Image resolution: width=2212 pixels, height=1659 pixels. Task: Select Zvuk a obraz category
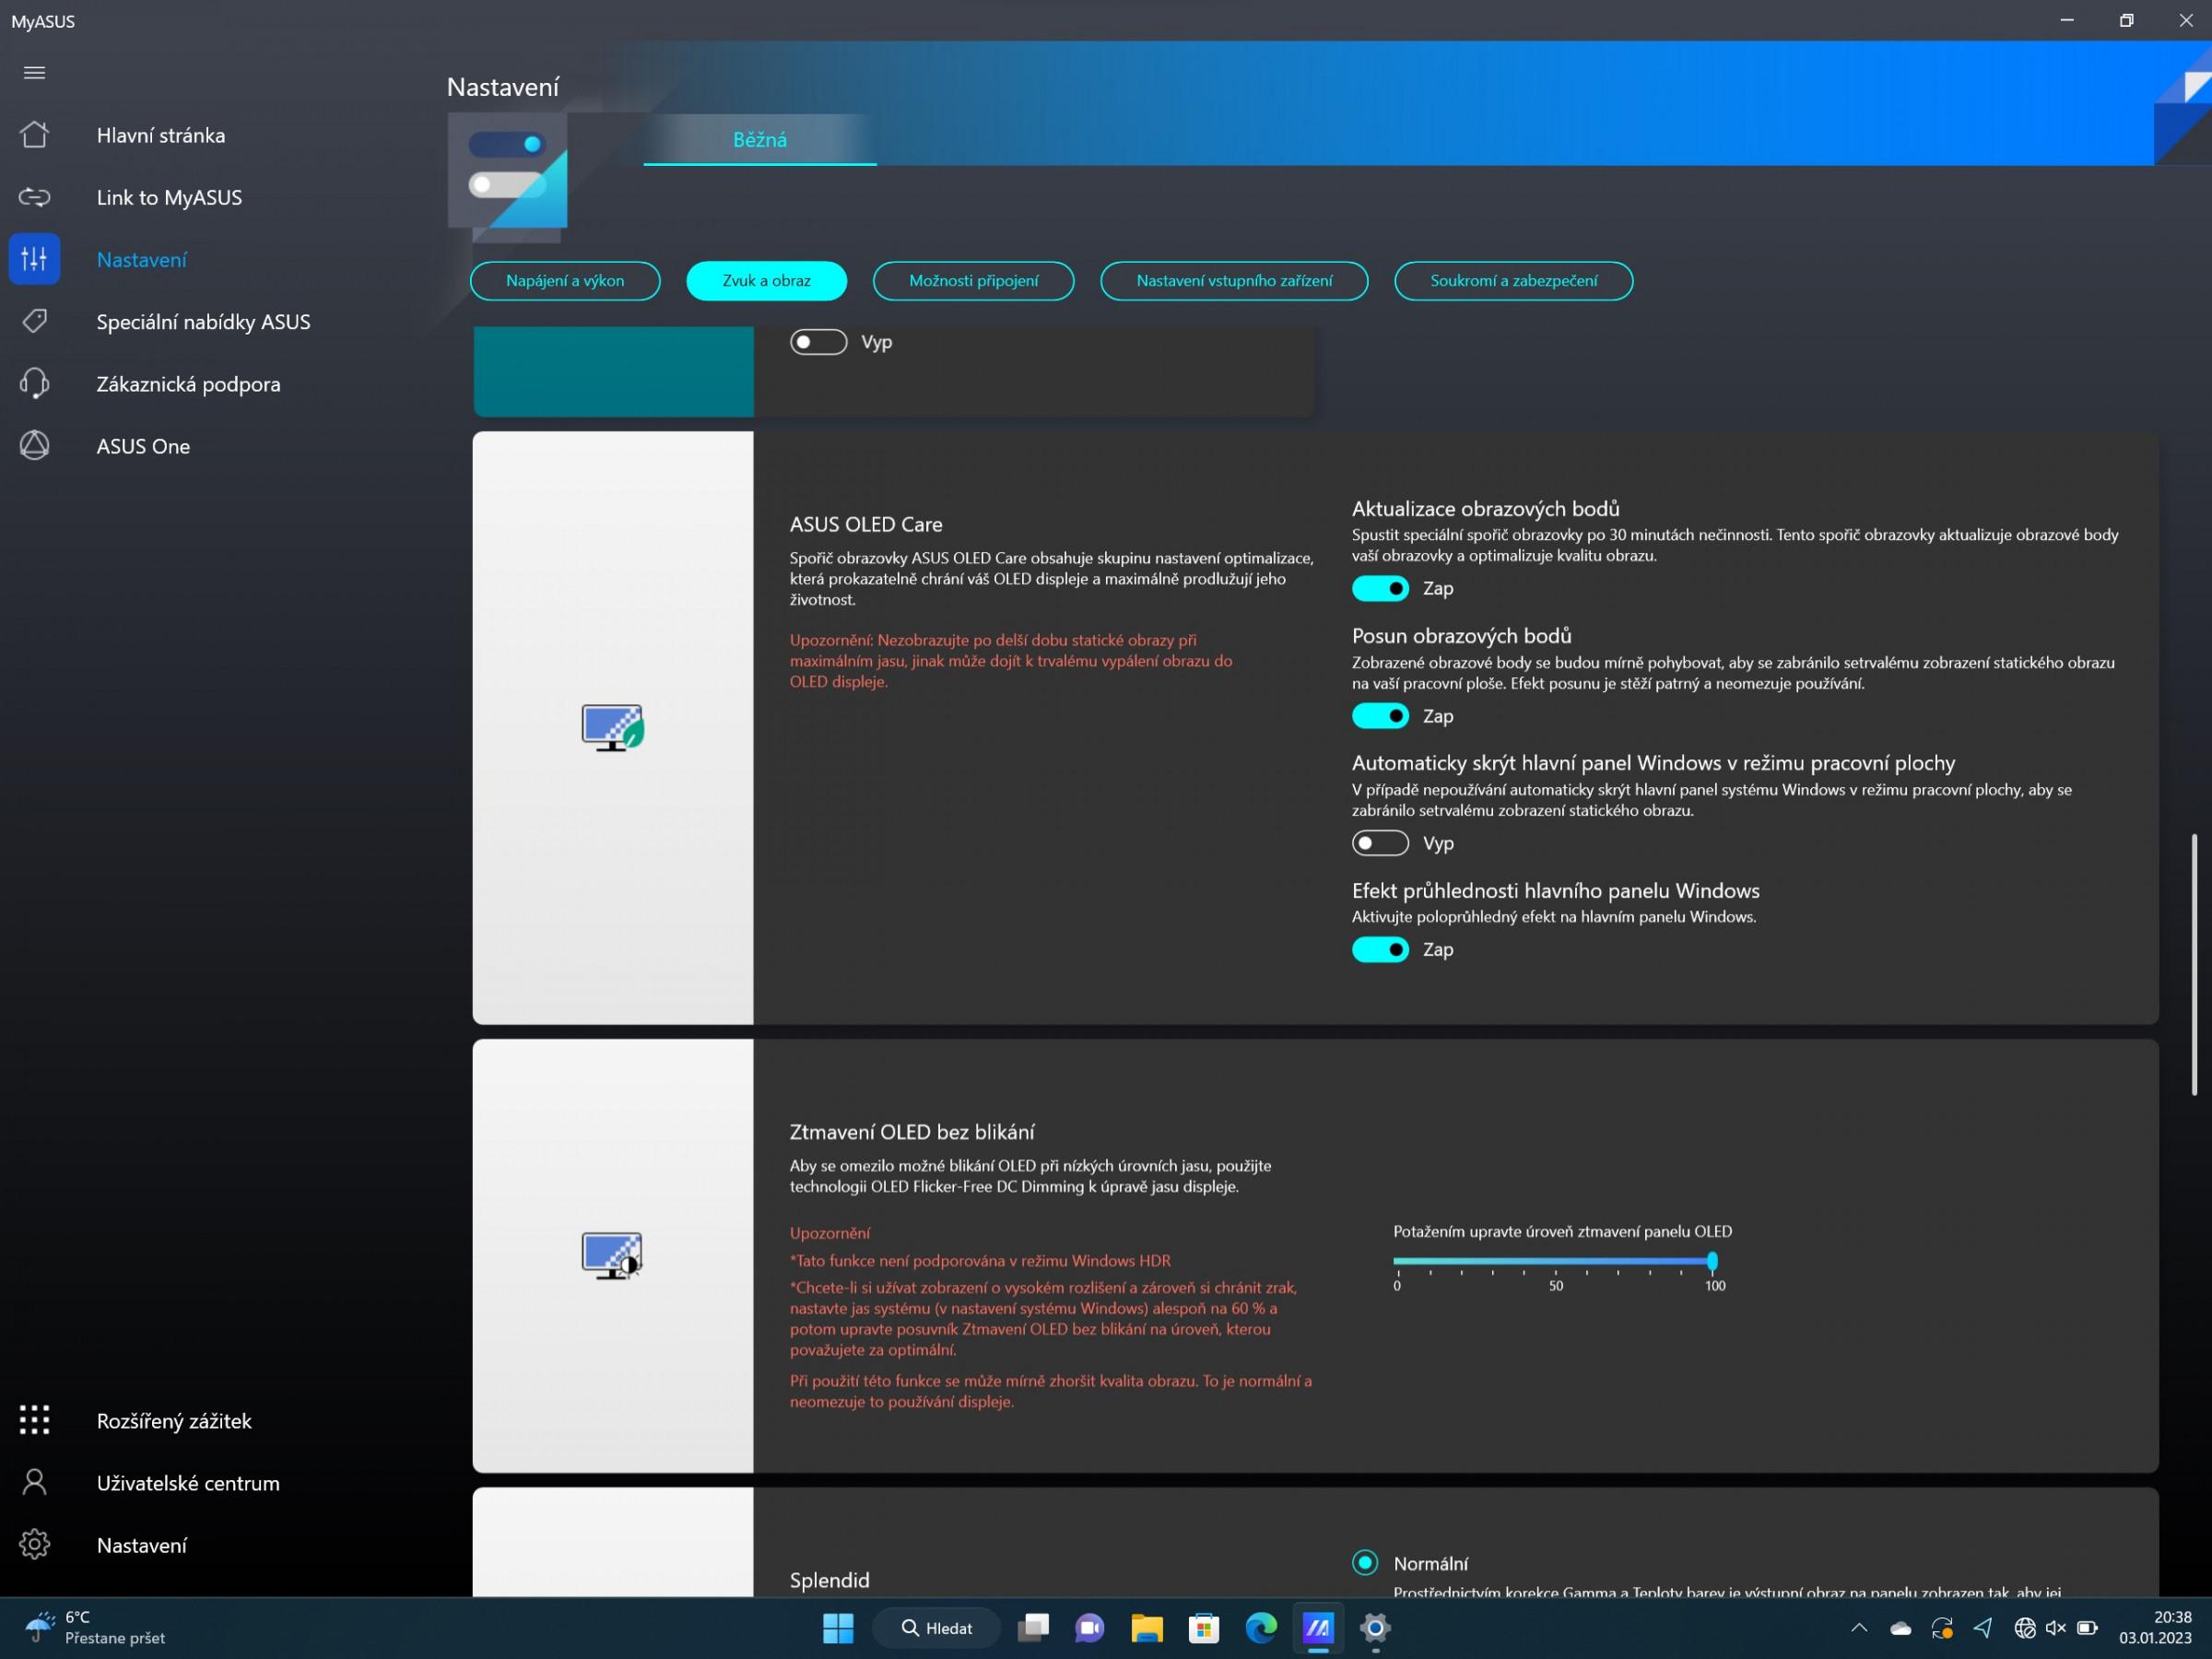766,281
